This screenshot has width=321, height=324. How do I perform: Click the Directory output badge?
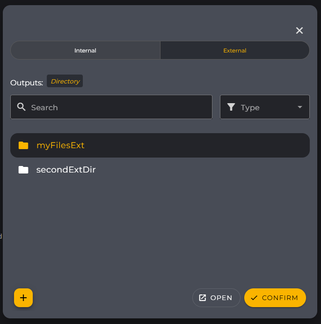click(x=65, y=81)
